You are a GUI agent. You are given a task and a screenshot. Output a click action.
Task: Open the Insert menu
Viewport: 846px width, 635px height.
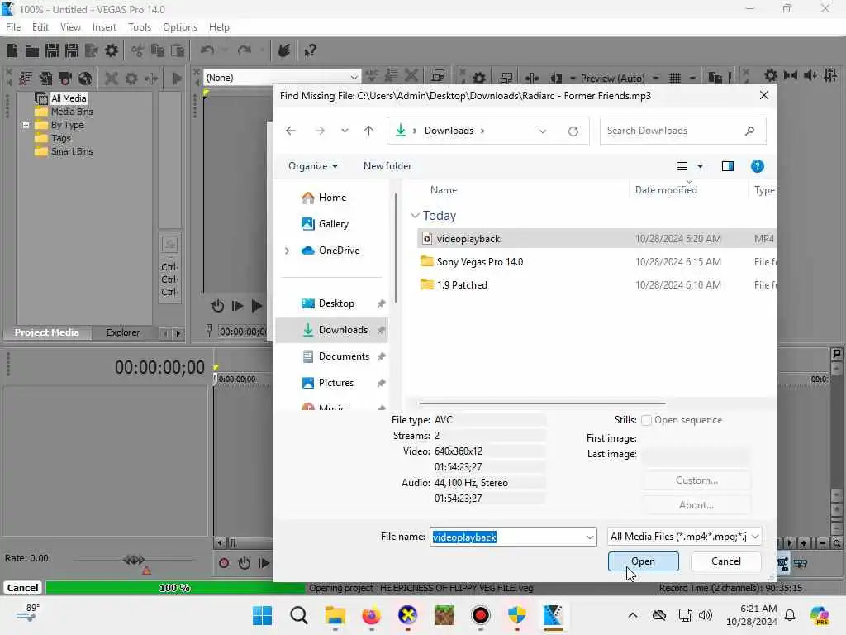pyautogui.click(x=104, y=27)
